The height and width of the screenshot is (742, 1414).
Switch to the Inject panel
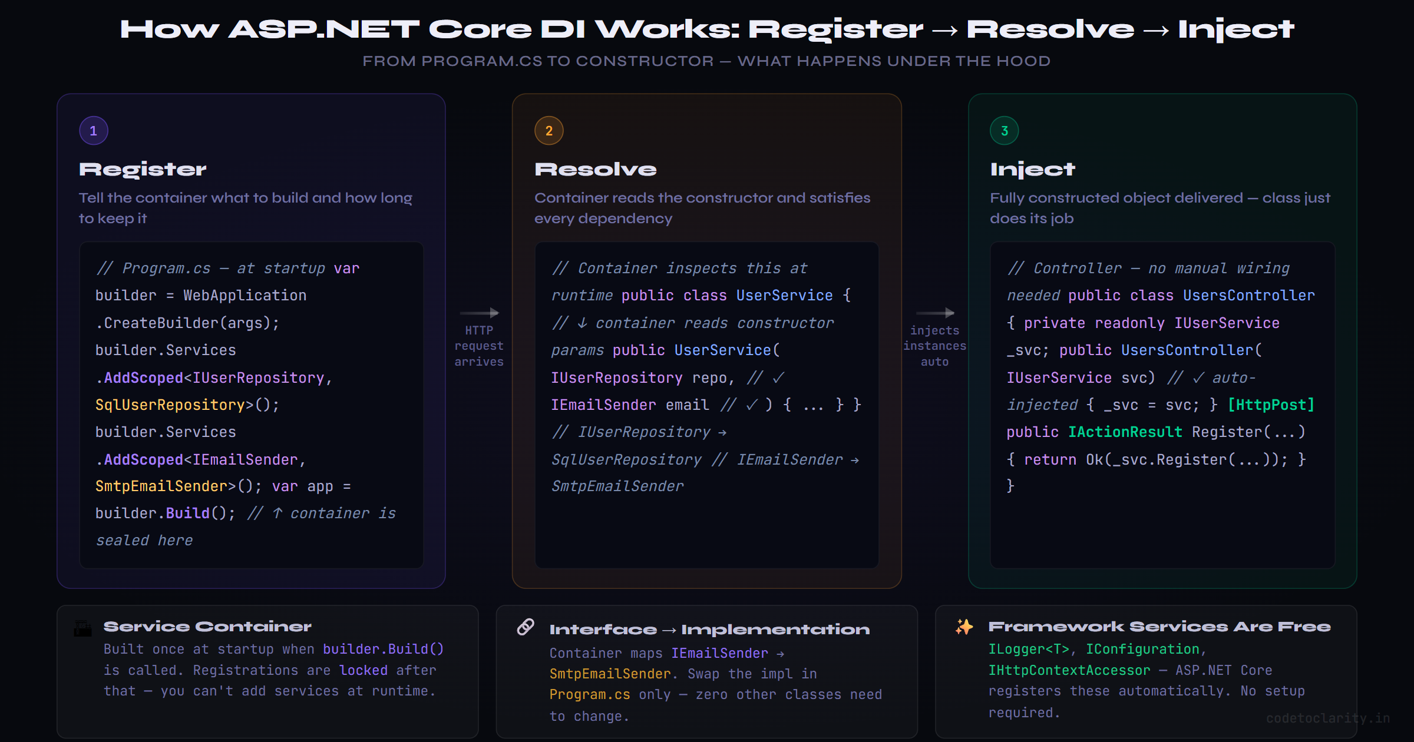point(1032,169)
